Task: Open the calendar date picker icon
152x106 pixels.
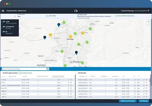Action: (47, 16)
